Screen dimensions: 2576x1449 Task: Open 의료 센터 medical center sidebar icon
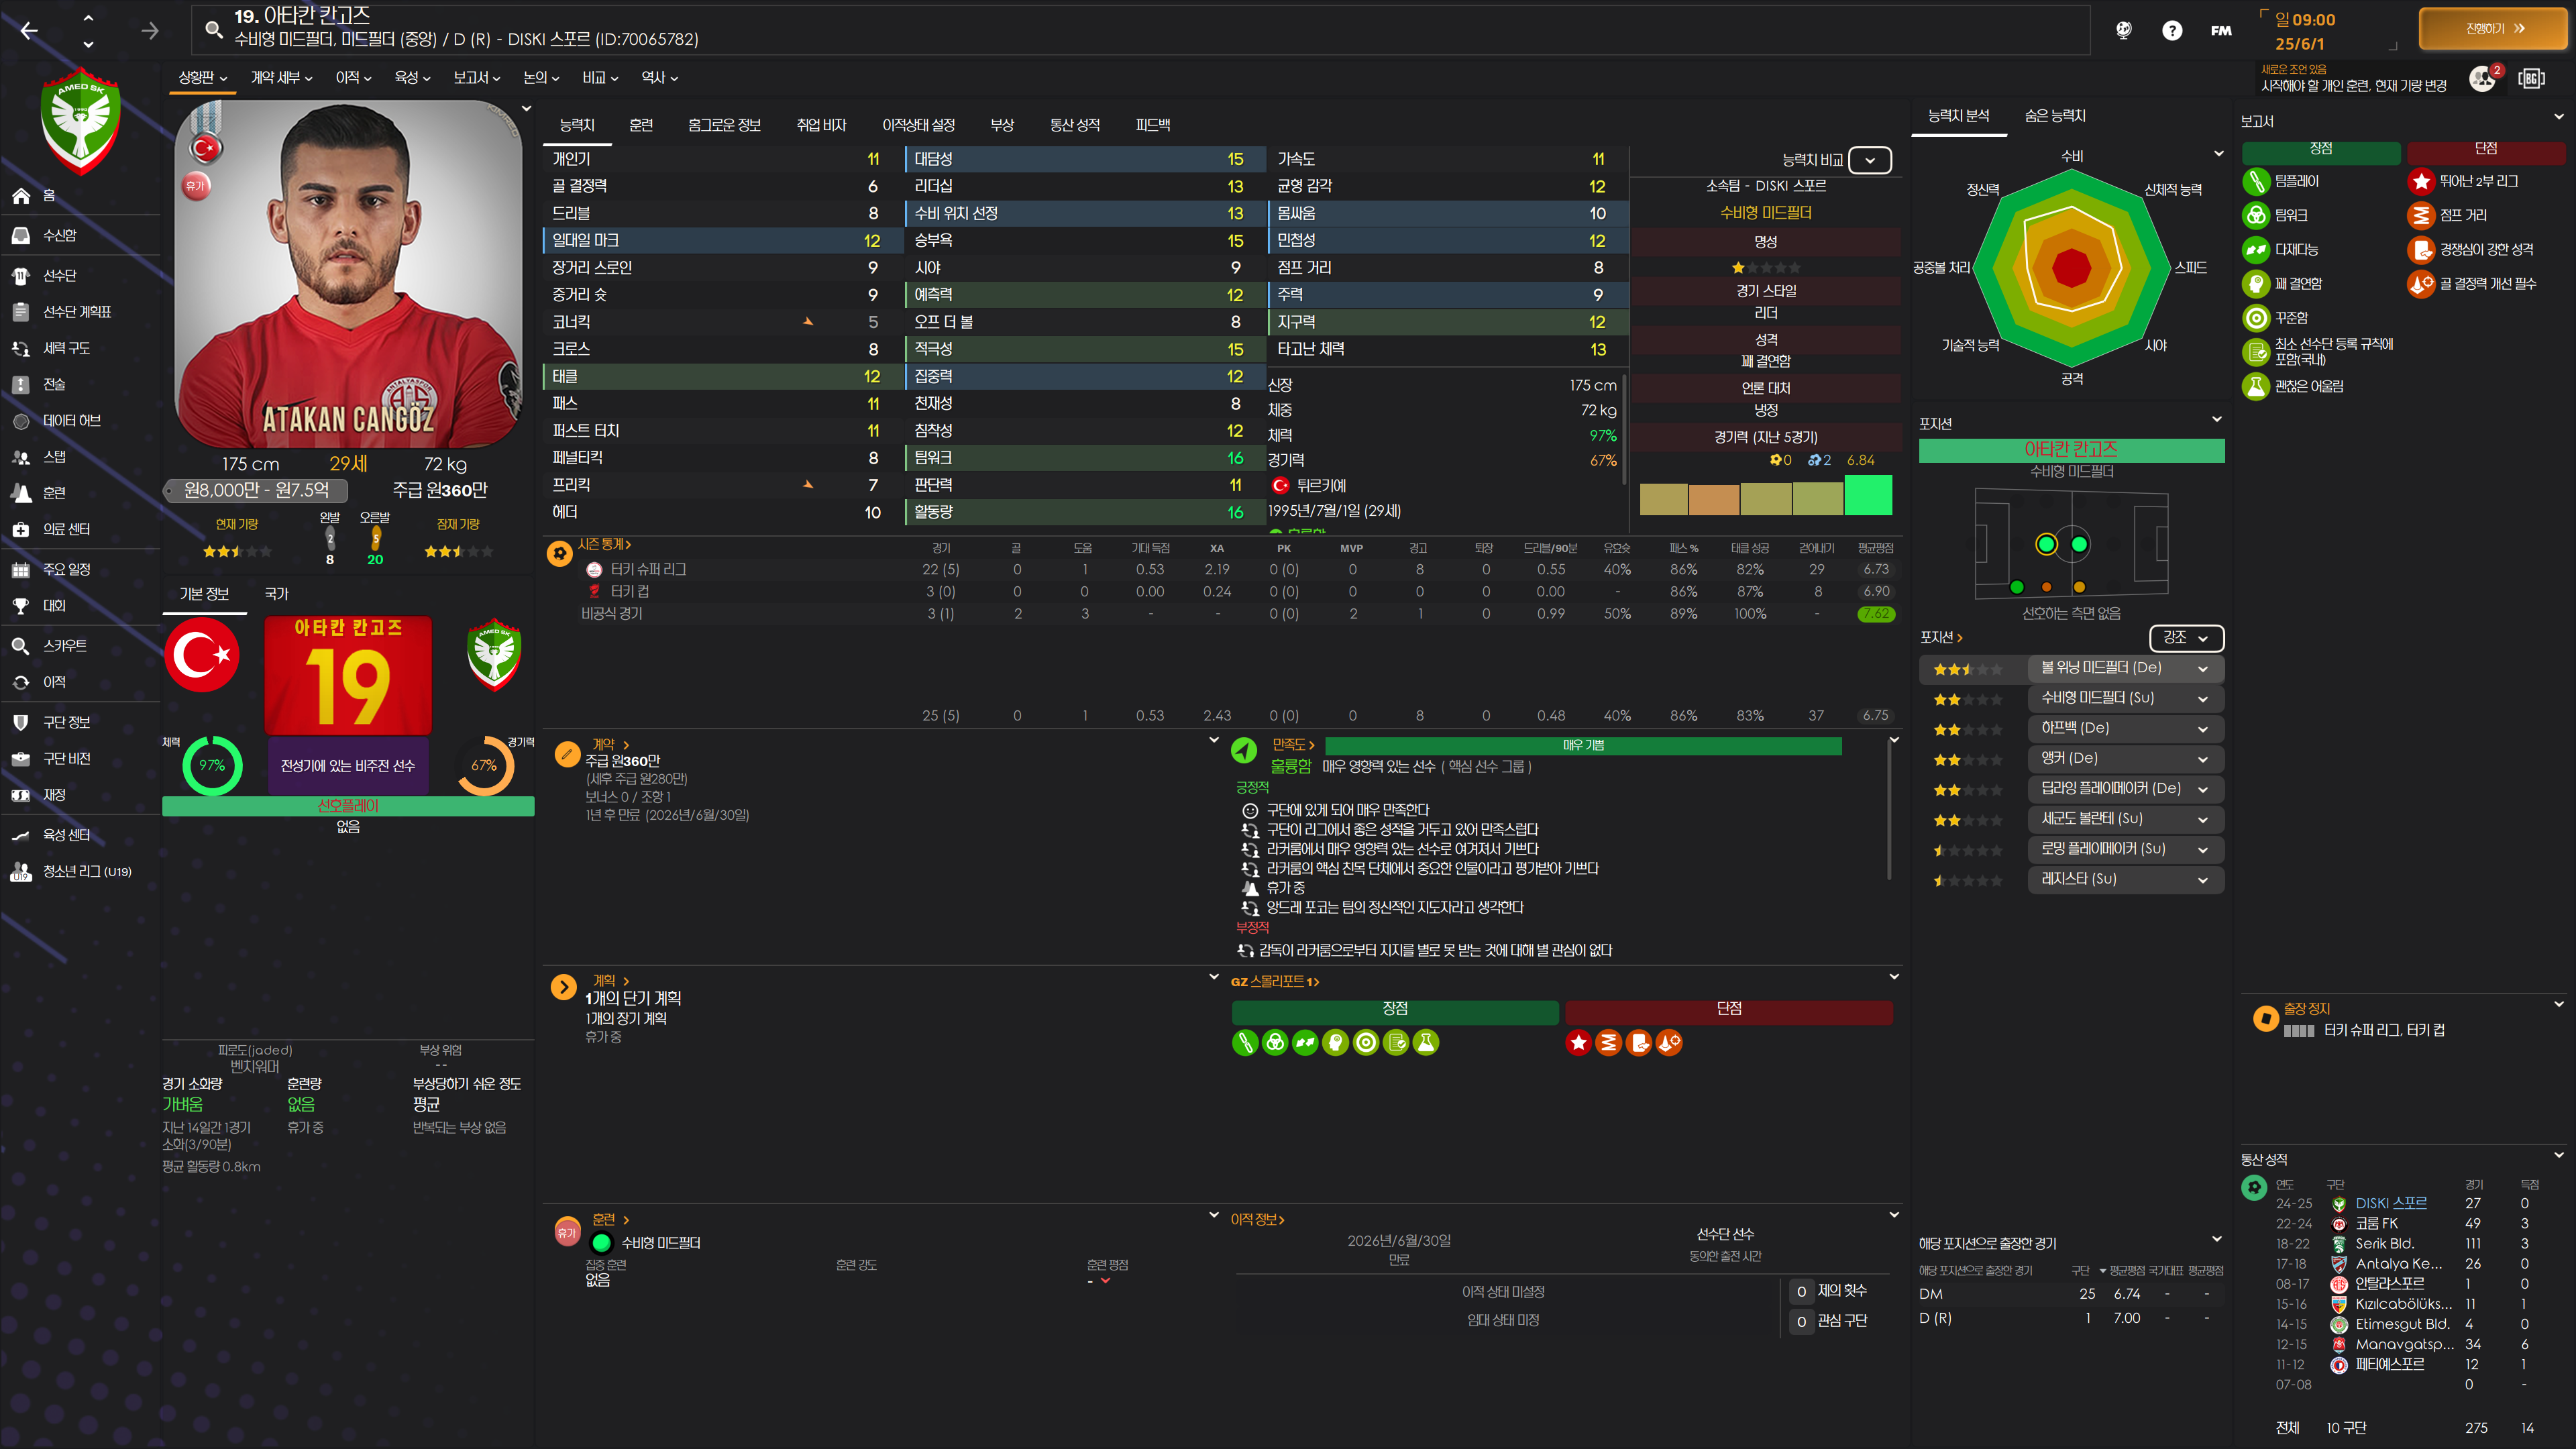tap(21, 529)
